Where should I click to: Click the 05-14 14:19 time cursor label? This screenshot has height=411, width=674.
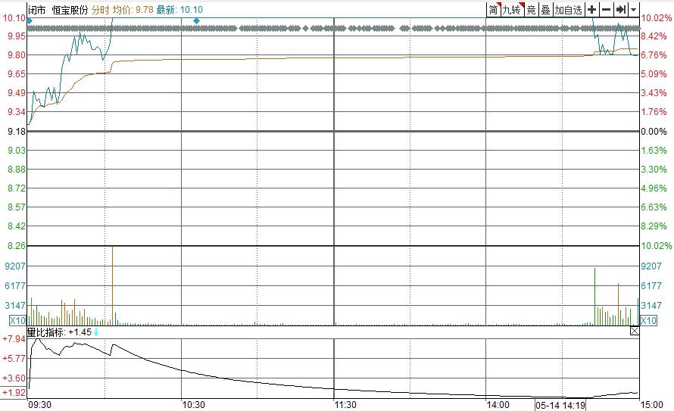coord(560,405)
